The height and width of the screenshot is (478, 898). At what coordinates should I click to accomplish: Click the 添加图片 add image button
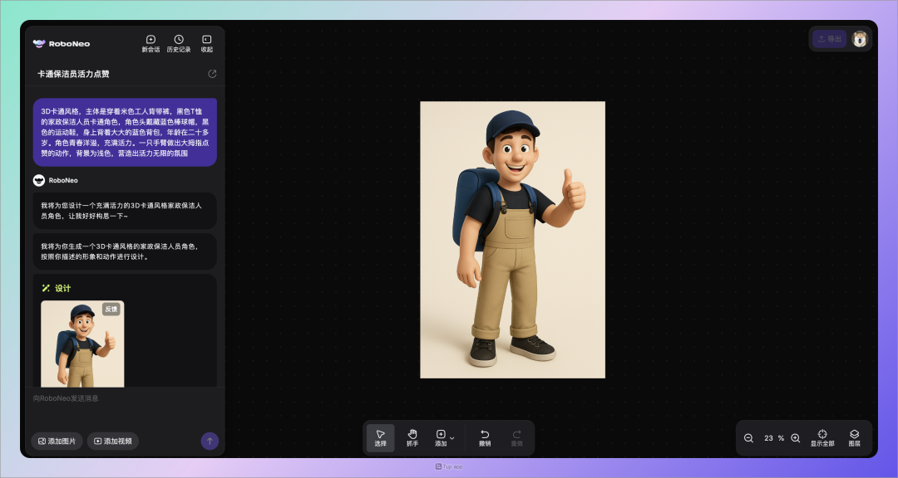tap(57, 441)
